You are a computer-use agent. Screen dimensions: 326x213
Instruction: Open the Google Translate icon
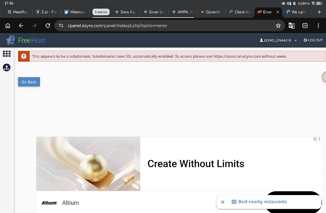292,26
